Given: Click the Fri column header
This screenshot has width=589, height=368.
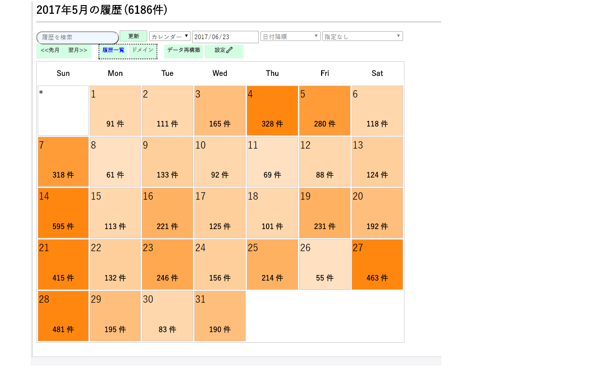Looking at the screenshot, I should coord(325,73).
